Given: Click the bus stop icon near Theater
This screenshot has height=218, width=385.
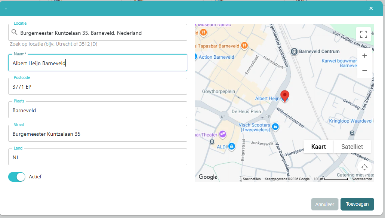Looking at the screenshot, I should (x=212, y=142).
